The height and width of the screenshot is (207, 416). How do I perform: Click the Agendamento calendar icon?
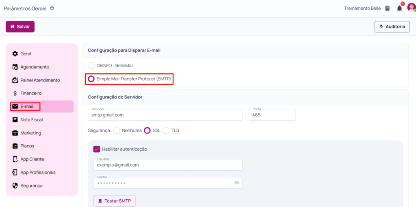point(15,67)
